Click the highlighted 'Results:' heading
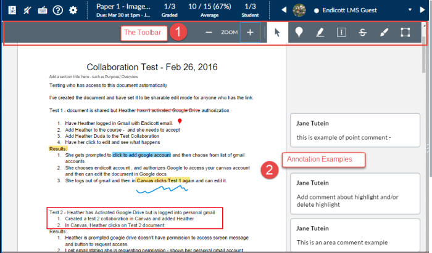Screen dimensions: 432x253 (x=58, y=148)
